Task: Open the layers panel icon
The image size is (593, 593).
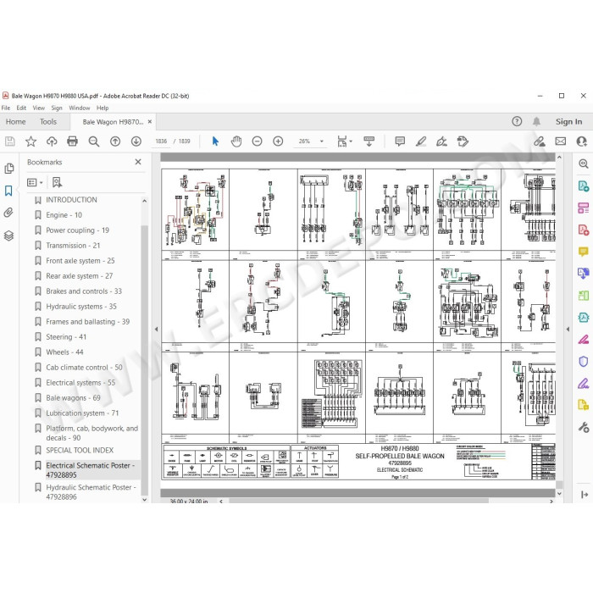Action: click(8, 236)
